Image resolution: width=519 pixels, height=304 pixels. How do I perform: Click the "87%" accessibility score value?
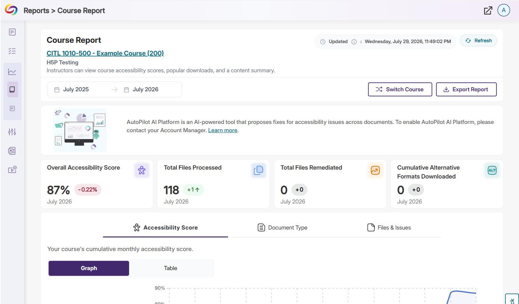(58, 190)
